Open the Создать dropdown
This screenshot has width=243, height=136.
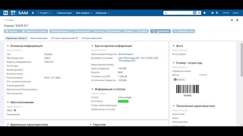tap(45, 13)
